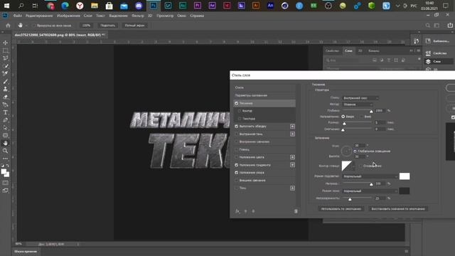Enable the Текстура sub-effect checkbox
The width and height of the screenshot is (455, 256).
pos(240,119)
